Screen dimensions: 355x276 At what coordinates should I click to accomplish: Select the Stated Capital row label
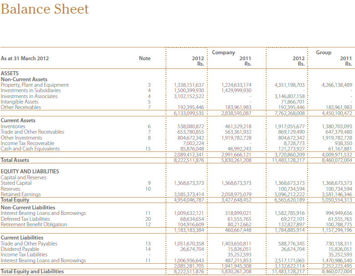16,183
